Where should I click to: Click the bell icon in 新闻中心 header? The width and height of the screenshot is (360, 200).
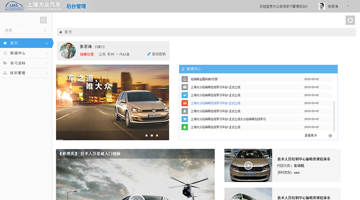(183, 69)
